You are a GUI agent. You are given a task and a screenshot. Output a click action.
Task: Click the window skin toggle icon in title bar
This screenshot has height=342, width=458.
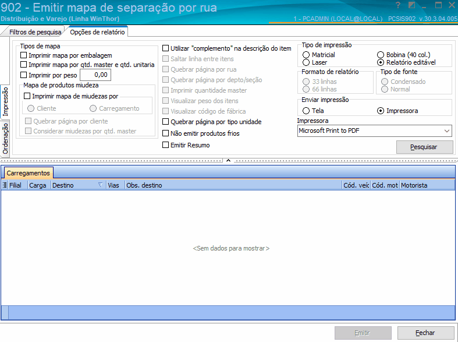411,5
